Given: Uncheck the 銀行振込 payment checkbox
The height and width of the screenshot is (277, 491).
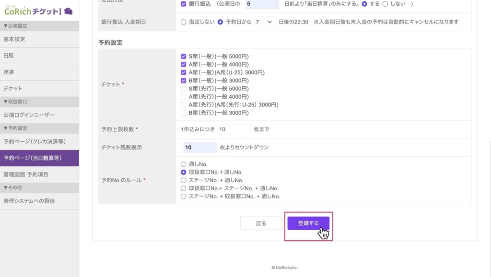Looking at the screenshot, I should (183, 4).
